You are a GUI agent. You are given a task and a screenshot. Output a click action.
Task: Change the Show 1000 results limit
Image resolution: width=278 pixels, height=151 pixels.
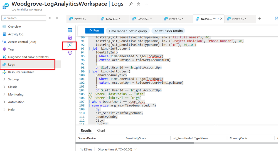(x=169, y=31)
